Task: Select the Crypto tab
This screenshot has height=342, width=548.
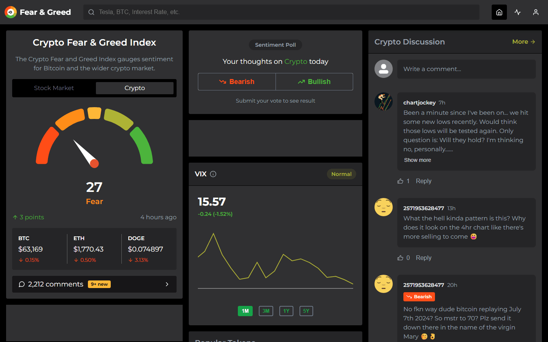Action: tap(135, 88)
